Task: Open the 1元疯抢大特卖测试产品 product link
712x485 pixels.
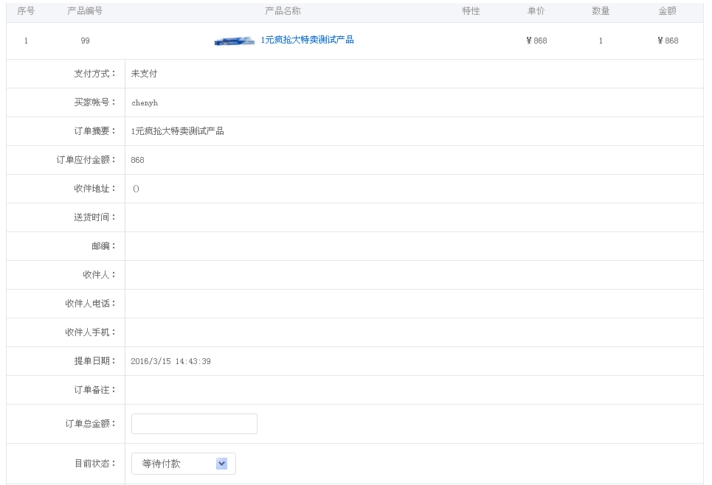Action: (x=307, y=40)
